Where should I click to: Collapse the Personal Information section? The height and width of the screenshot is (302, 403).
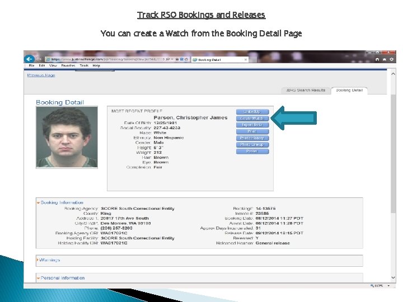(x=38, y=278)
